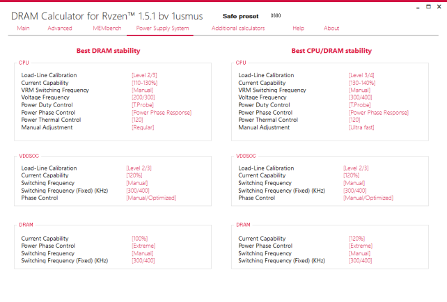Switch to the Main tab
The image size is (447, 302).
(x=23, y=29)
